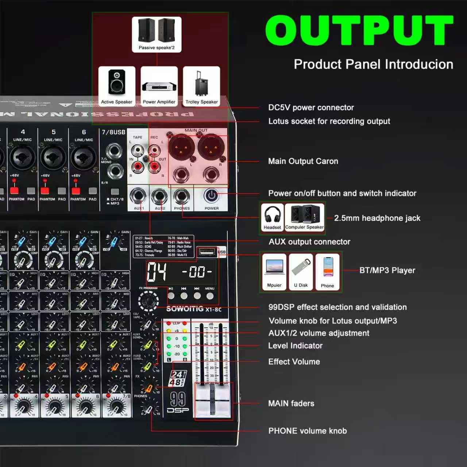467x467 pixels.
Task: Click the Mpuier laptop icon
Action: tap(274, 272)
